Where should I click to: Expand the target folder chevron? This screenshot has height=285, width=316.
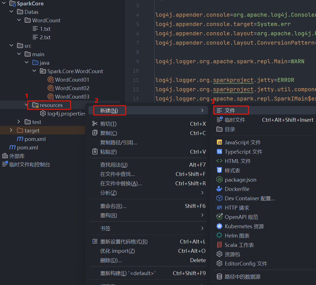[11, 130]
